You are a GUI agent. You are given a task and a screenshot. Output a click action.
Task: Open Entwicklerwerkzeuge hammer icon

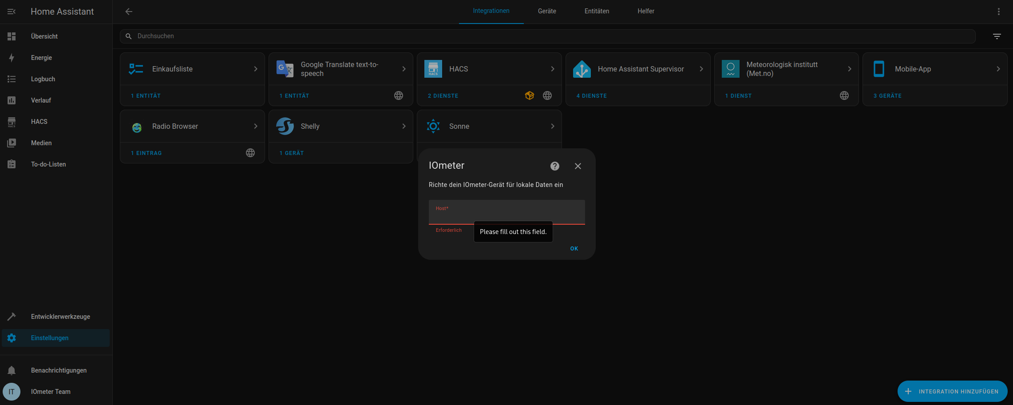pyautogui.click(x=12, y=317)
